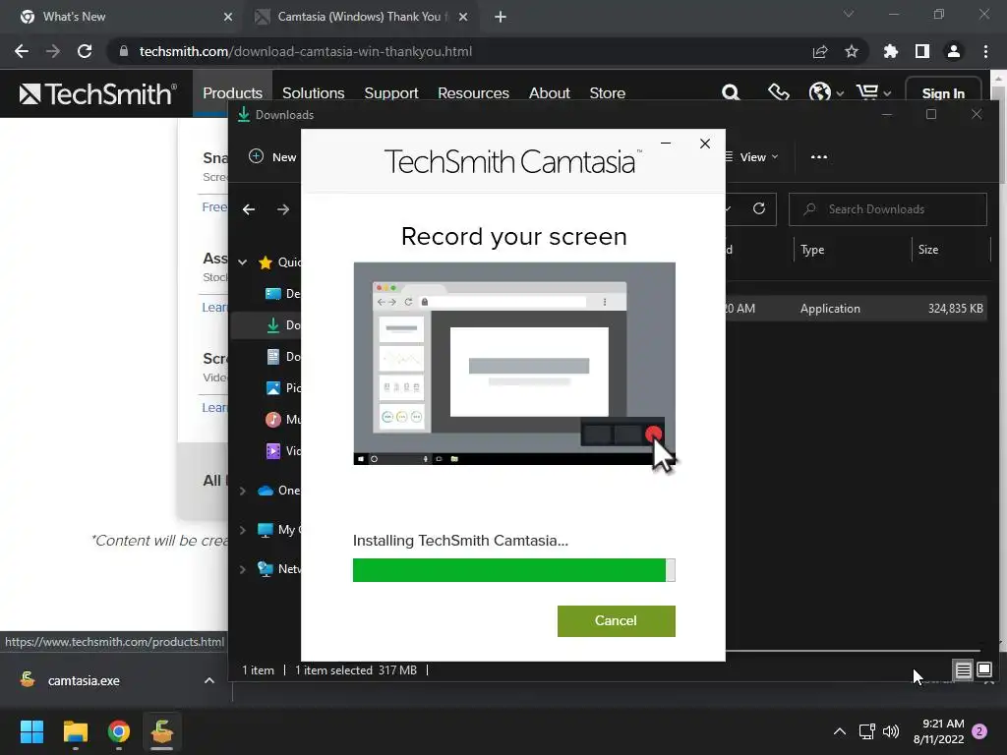
Task: Click TechSmith search magnifier icon
Action: pos(731,93)
